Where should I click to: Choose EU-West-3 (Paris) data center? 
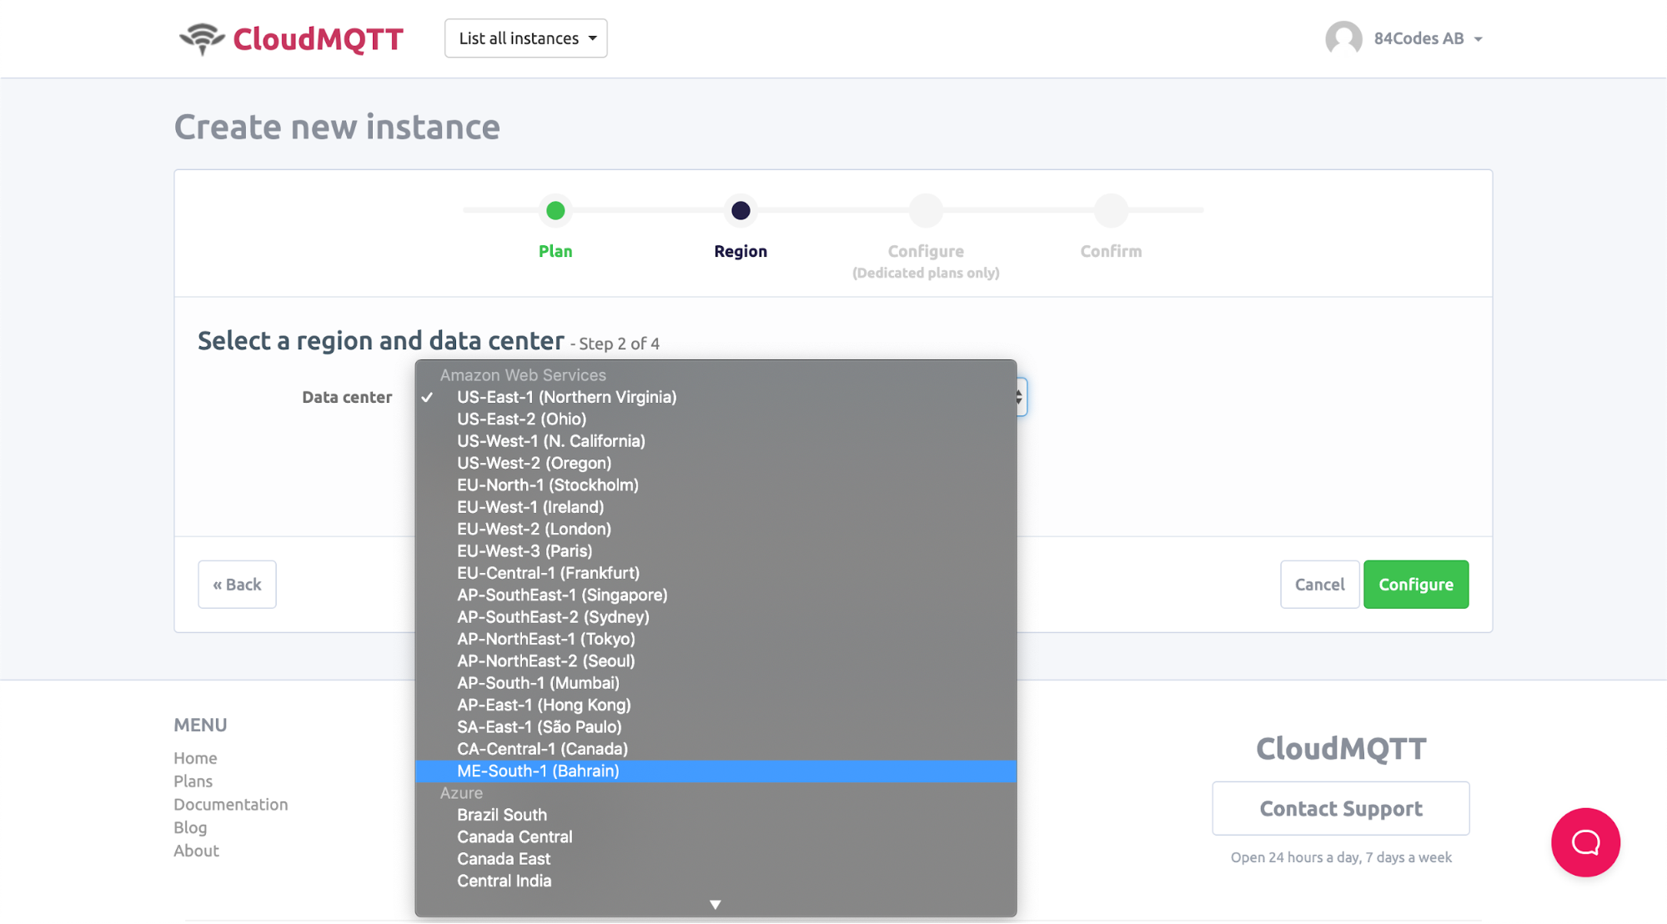point(716,550)
